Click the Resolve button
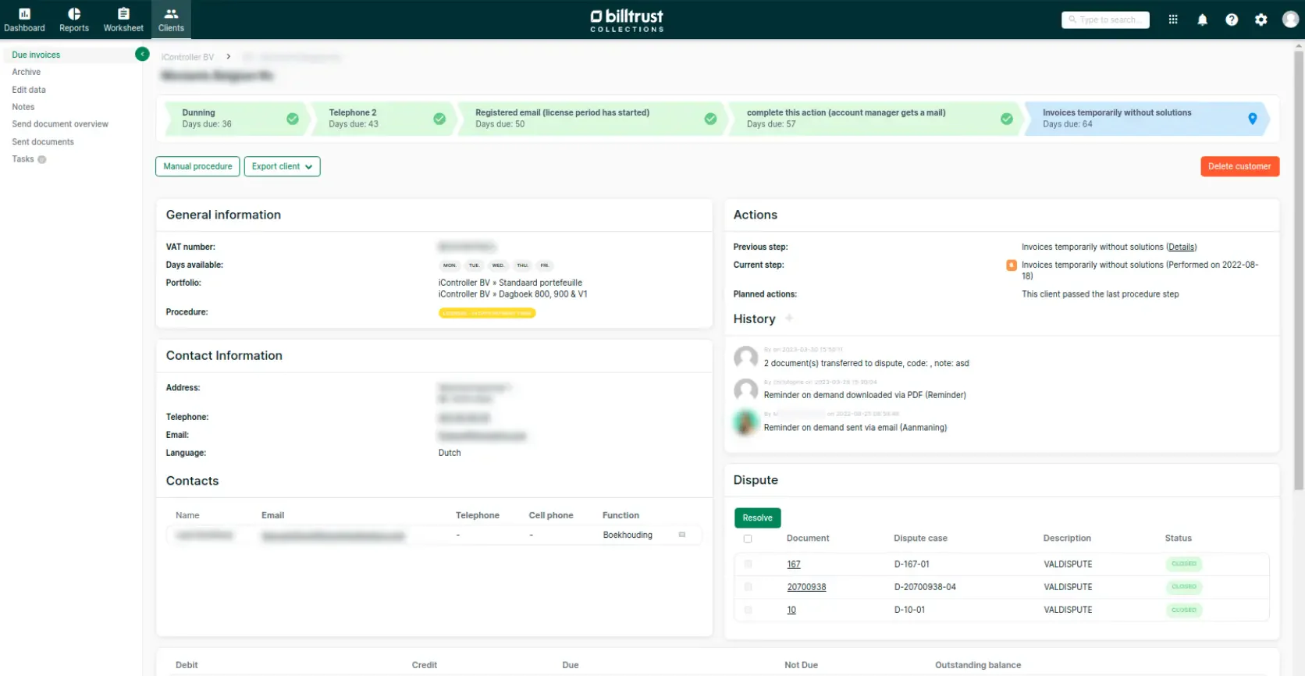This screenshot has width=1305, height=676. pos(757,518)
